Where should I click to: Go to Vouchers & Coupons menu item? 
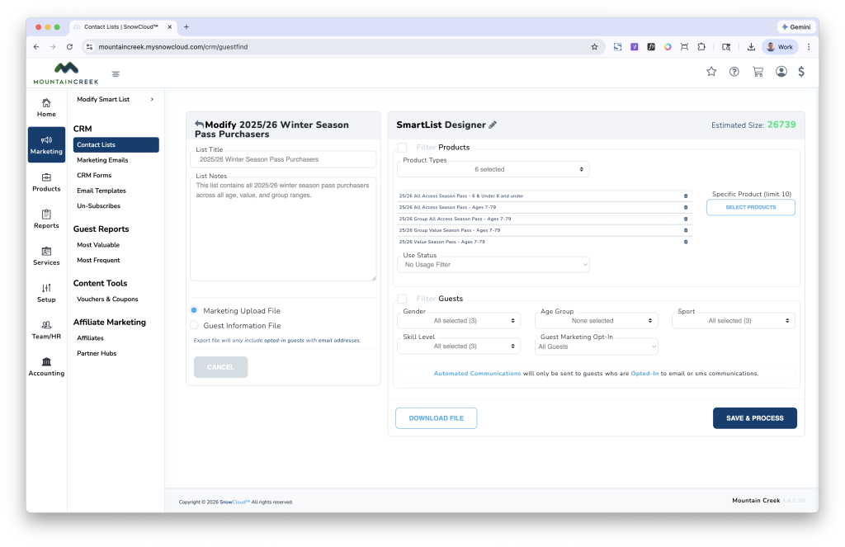(107, 299)
